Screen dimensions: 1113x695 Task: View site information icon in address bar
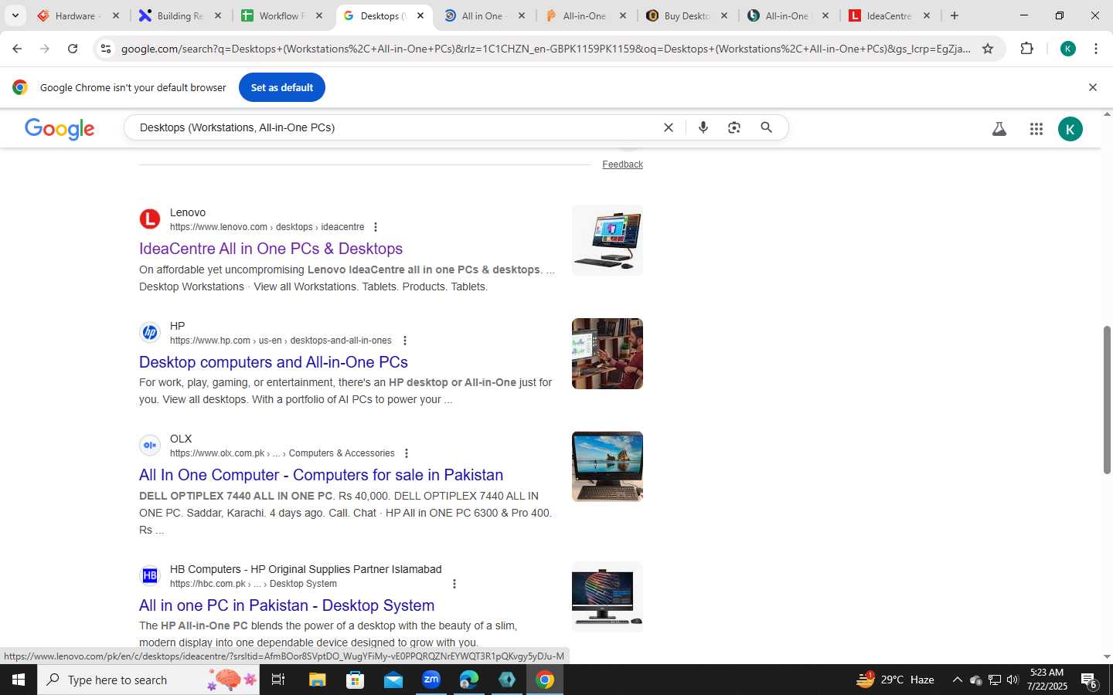106,49
